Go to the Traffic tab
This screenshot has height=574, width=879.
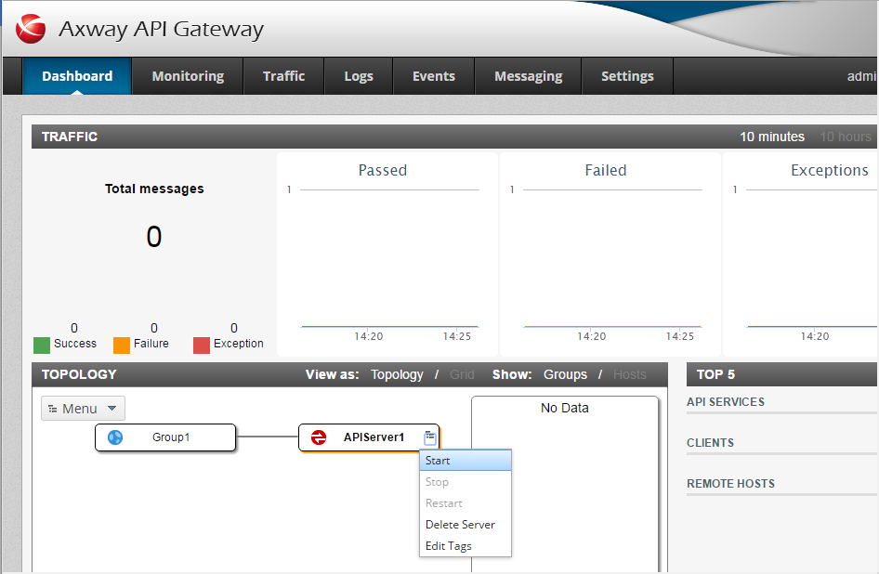point(283,76)
